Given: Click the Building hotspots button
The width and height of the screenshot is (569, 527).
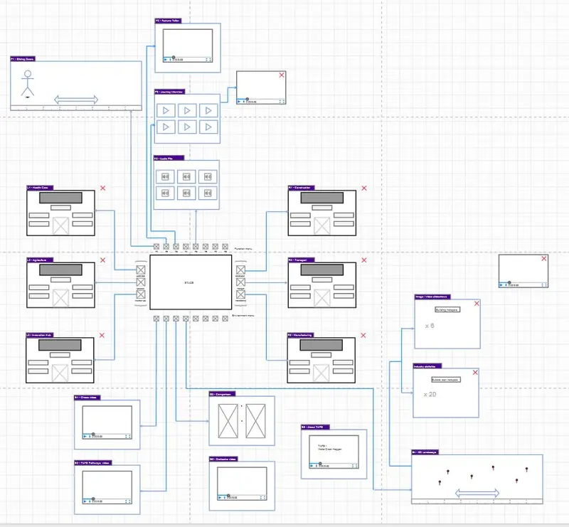Looking at the screenshot, I should [x=447, y=309].
